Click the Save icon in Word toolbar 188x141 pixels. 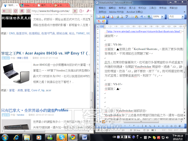point(108,17)
